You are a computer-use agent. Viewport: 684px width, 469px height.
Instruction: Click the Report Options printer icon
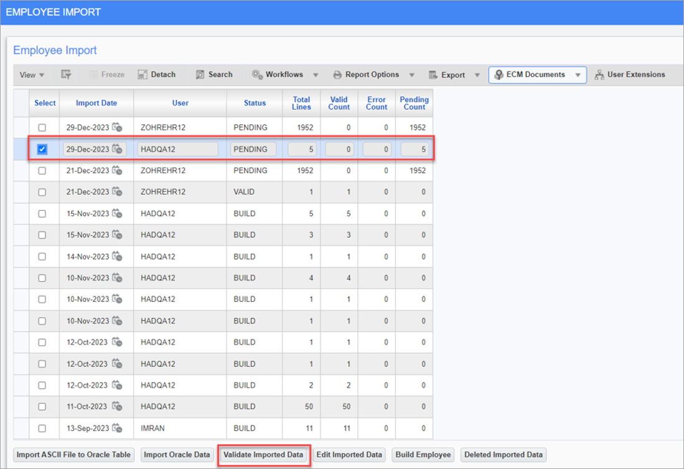(337, 75)
